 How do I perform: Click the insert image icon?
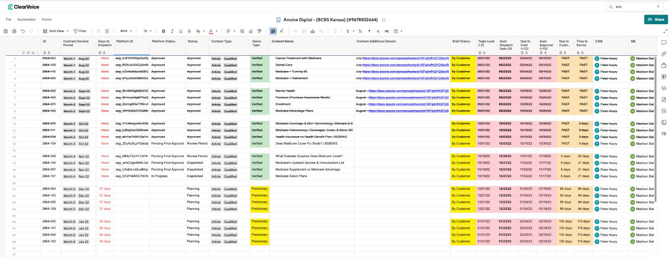(x=304, y=31)
